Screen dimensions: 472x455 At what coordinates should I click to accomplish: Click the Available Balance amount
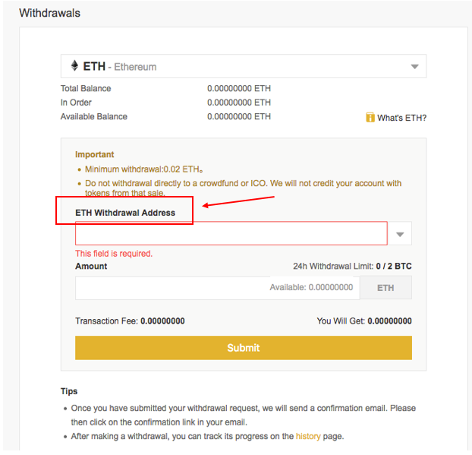point(238,117)
